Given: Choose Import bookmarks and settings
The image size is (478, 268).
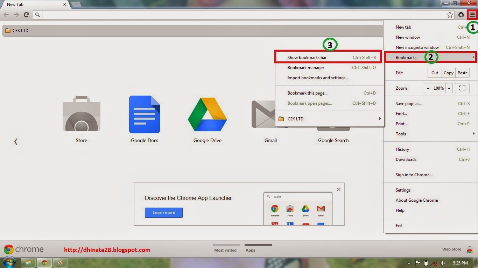Looking at the screenshot, I should 330,77.
